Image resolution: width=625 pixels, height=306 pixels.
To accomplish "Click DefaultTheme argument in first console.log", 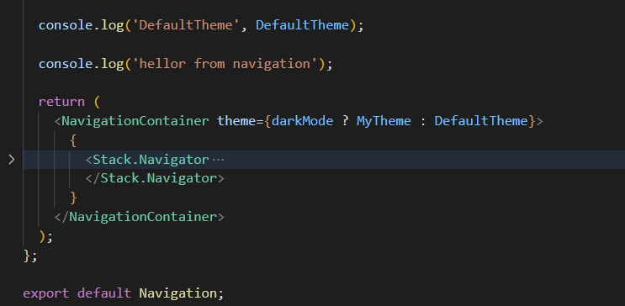I will click(x=303, y=25).
